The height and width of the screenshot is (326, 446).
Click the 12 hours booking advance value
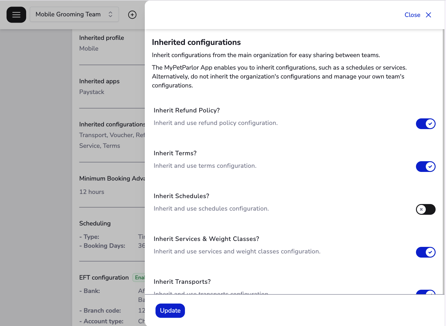click(x=92, y=192)
